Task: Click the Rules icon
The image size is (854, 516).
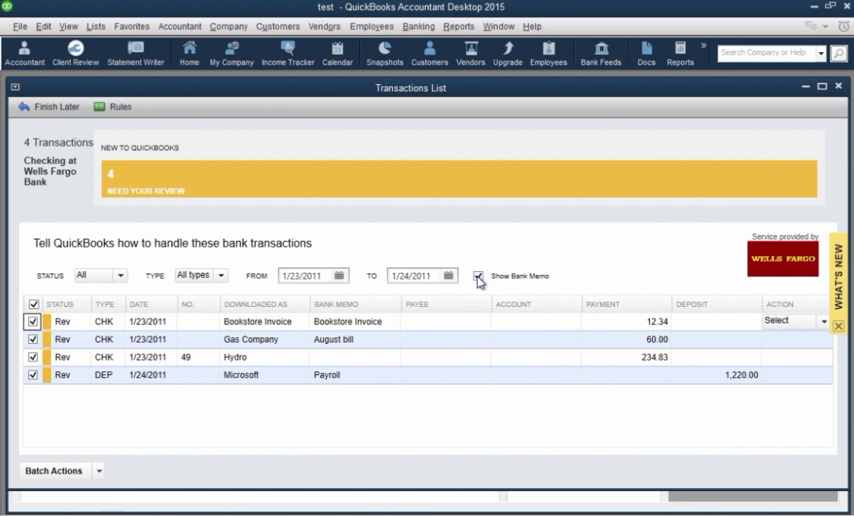Action: 113,107
